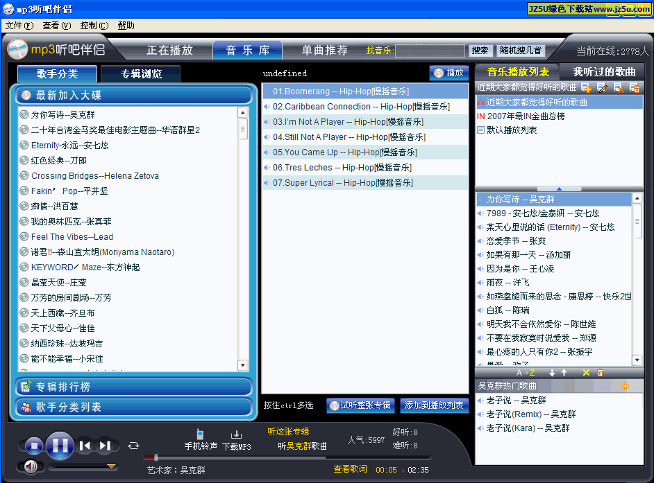Click the headphone icon for 近期大家都觉得好听的歌曲 playlist
654x483 pixels.
tap(481, 103)
